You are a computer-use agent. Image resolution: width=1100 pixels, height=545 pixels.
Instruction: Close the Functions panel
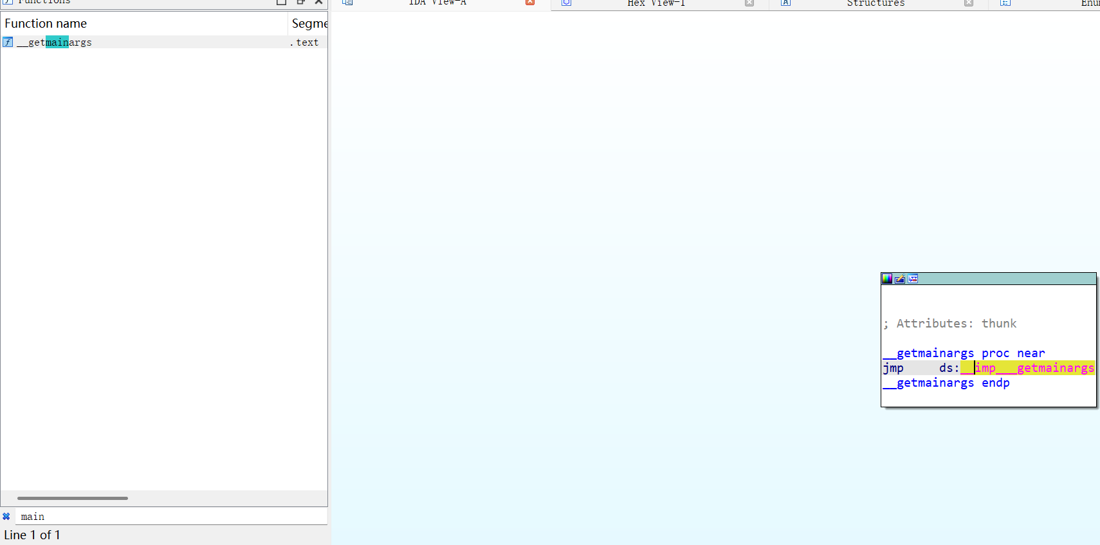[x=318, y=2]
